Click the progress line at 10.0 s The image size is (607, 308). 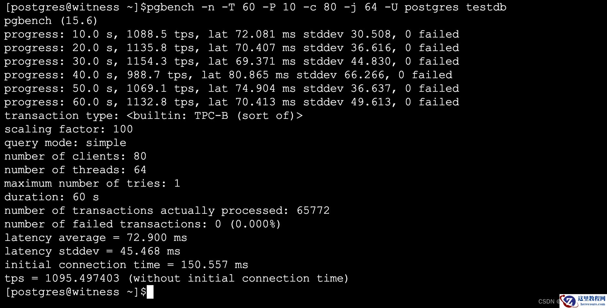click(231, 35)
